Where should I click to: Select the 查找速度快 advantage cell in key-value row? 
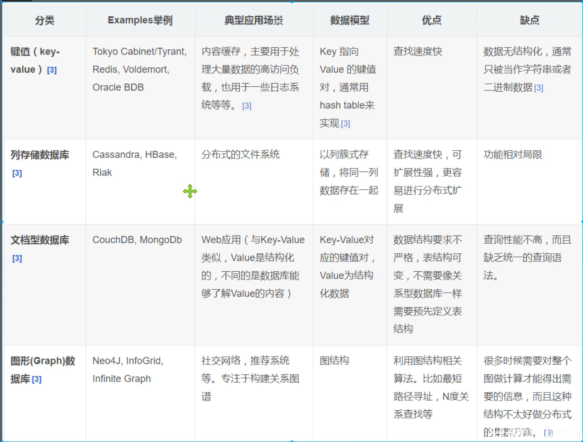coord(432,88)
